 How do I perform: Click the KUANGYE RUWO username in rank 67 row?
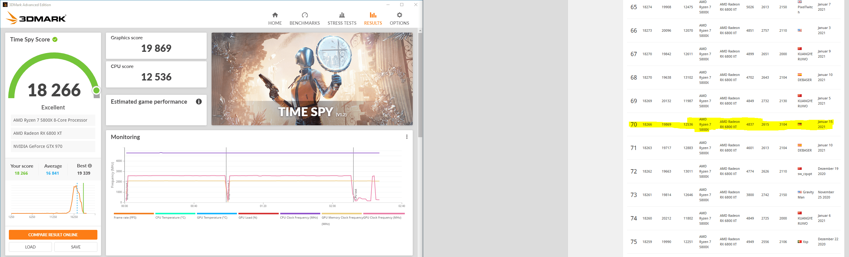coord(805,57)
